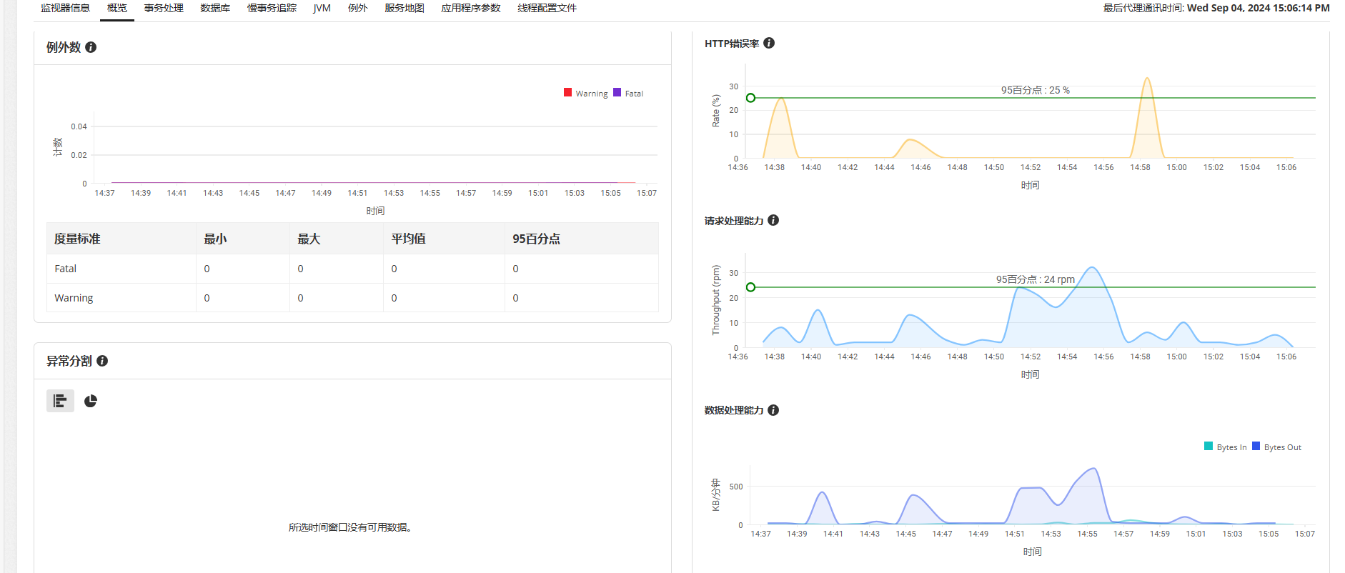Click info icon beside 请求处理能力

pyautogui.click(x=773, y=220)
